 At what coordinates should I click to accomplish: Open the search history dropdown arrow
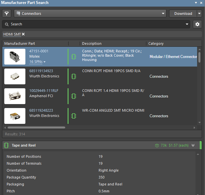tap(188, 24)
